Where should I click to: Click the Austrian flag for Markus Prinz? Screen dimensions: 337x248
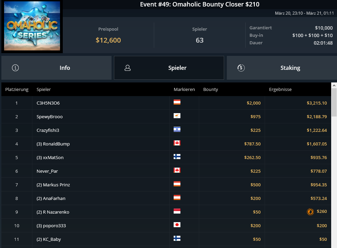pos(177,184)
